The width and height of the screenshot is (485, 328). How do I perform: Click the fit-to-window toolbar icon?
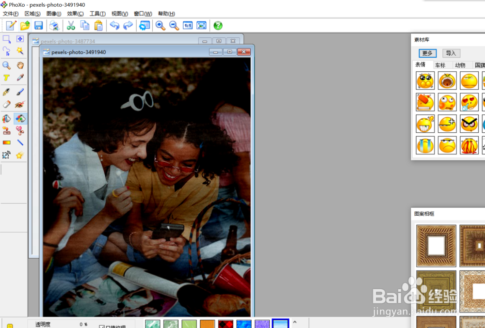[201, 25]
